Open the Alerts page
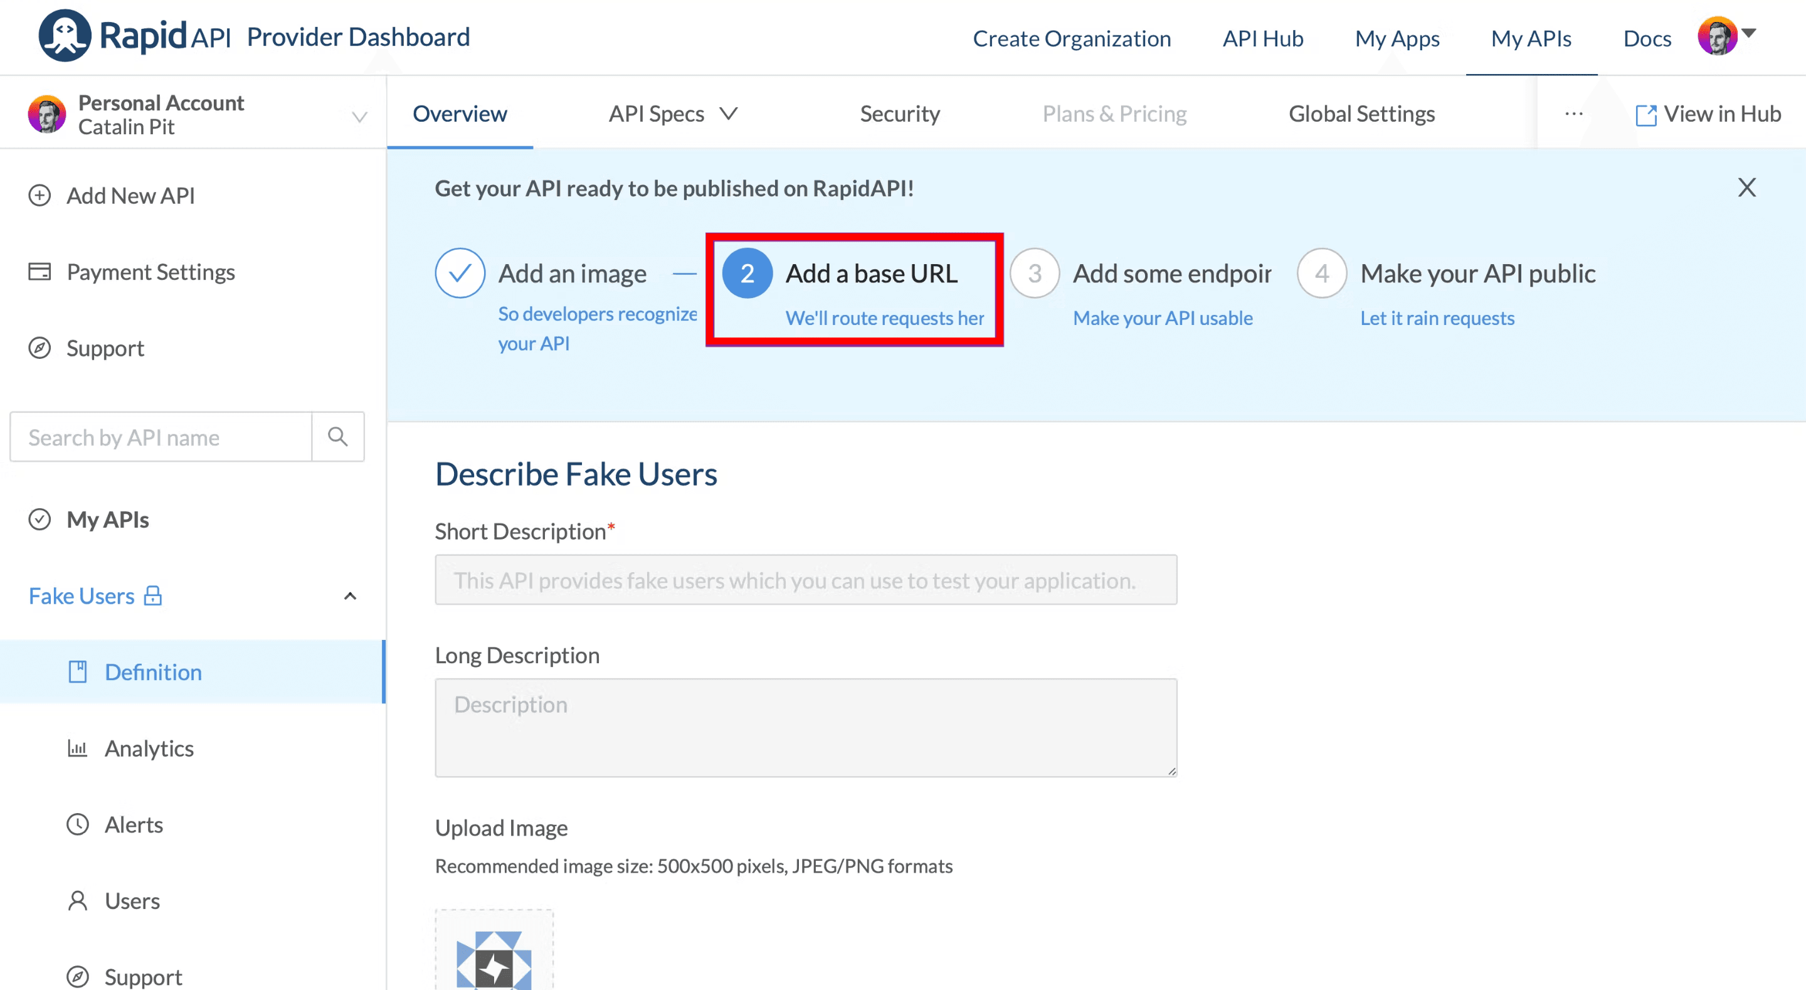This screenshot has height=990, width=1806. [133, 824]
